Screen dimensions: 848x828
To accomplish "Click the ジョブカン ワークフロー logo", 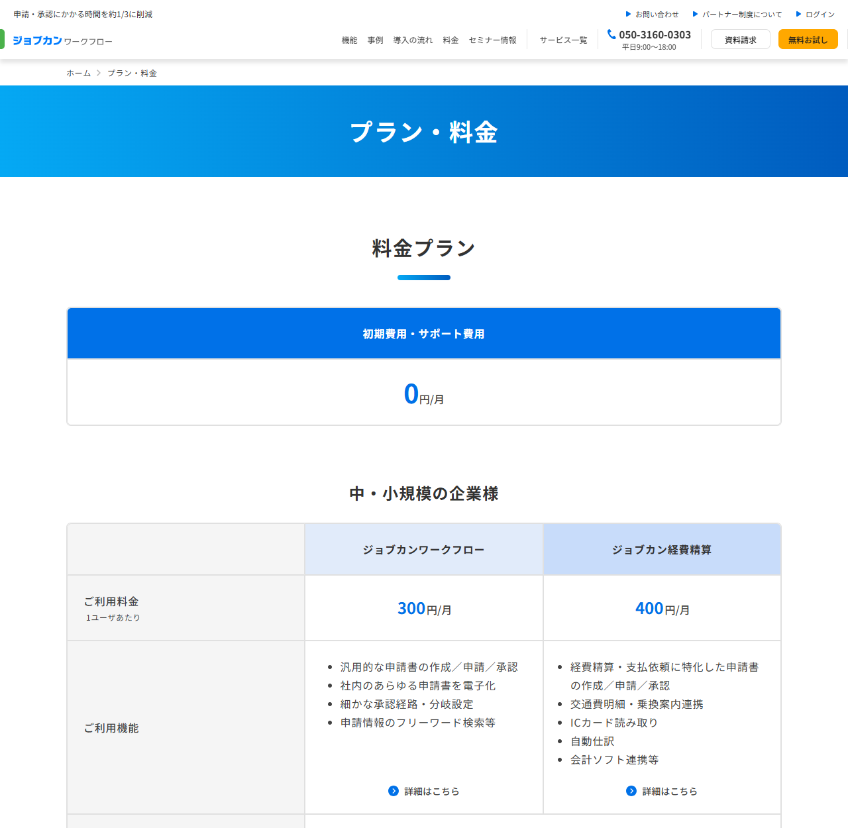I will pos(62,40).
